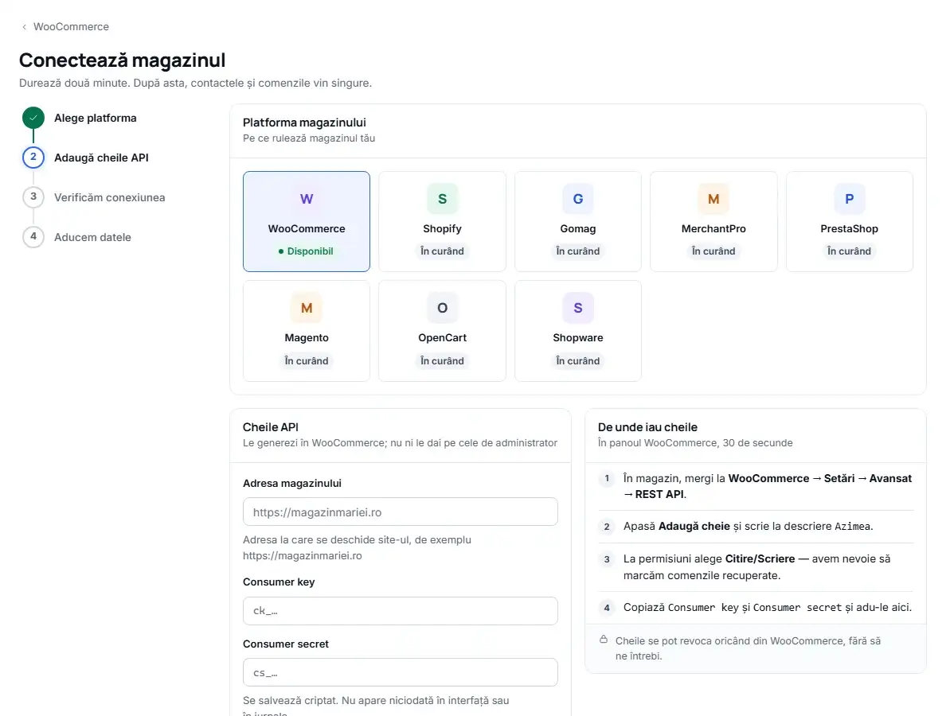Click instruction step number 1 badge
The height and width of the screenshot is (716, 946).
[x=607, y=479]
